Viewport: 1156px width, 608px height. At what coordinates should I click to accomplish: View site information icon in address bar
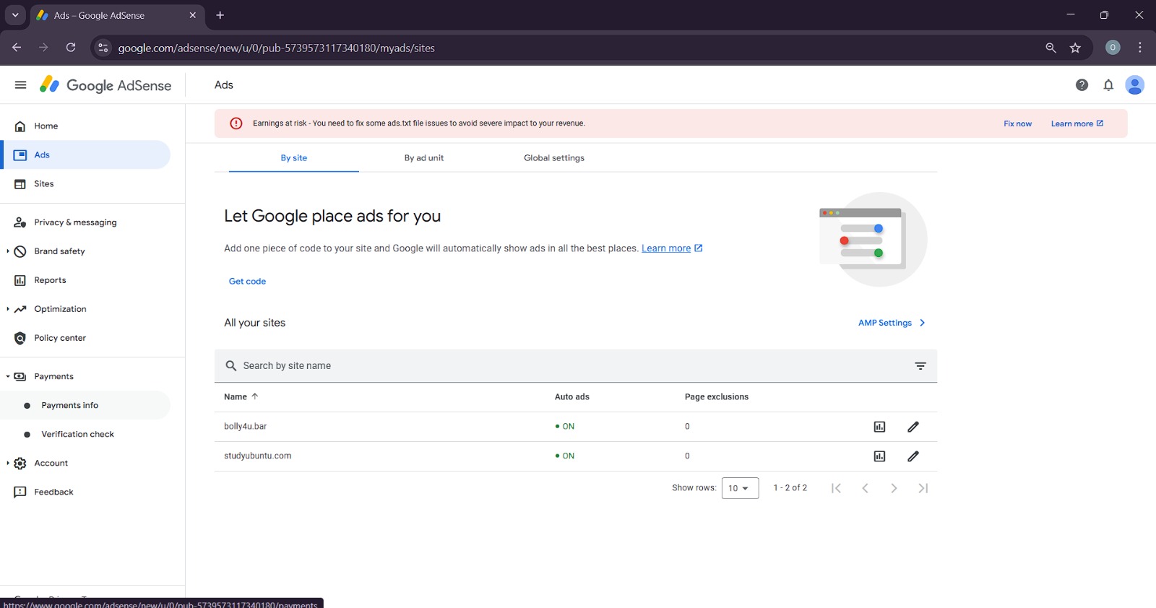click(103, 48)
